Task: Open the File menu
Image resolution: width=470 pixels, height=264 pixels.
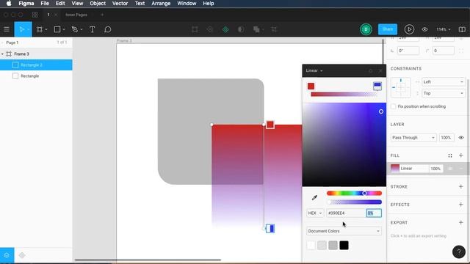Action: tap(45, 4)
